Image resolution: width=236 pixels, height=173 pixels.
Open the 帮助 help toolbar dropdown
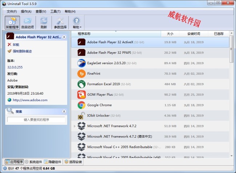pos(77,23)
